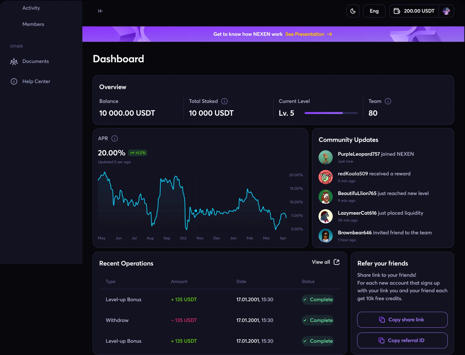Click the See Presentation link
Screen dimensions: 465x355
point(309,34)
